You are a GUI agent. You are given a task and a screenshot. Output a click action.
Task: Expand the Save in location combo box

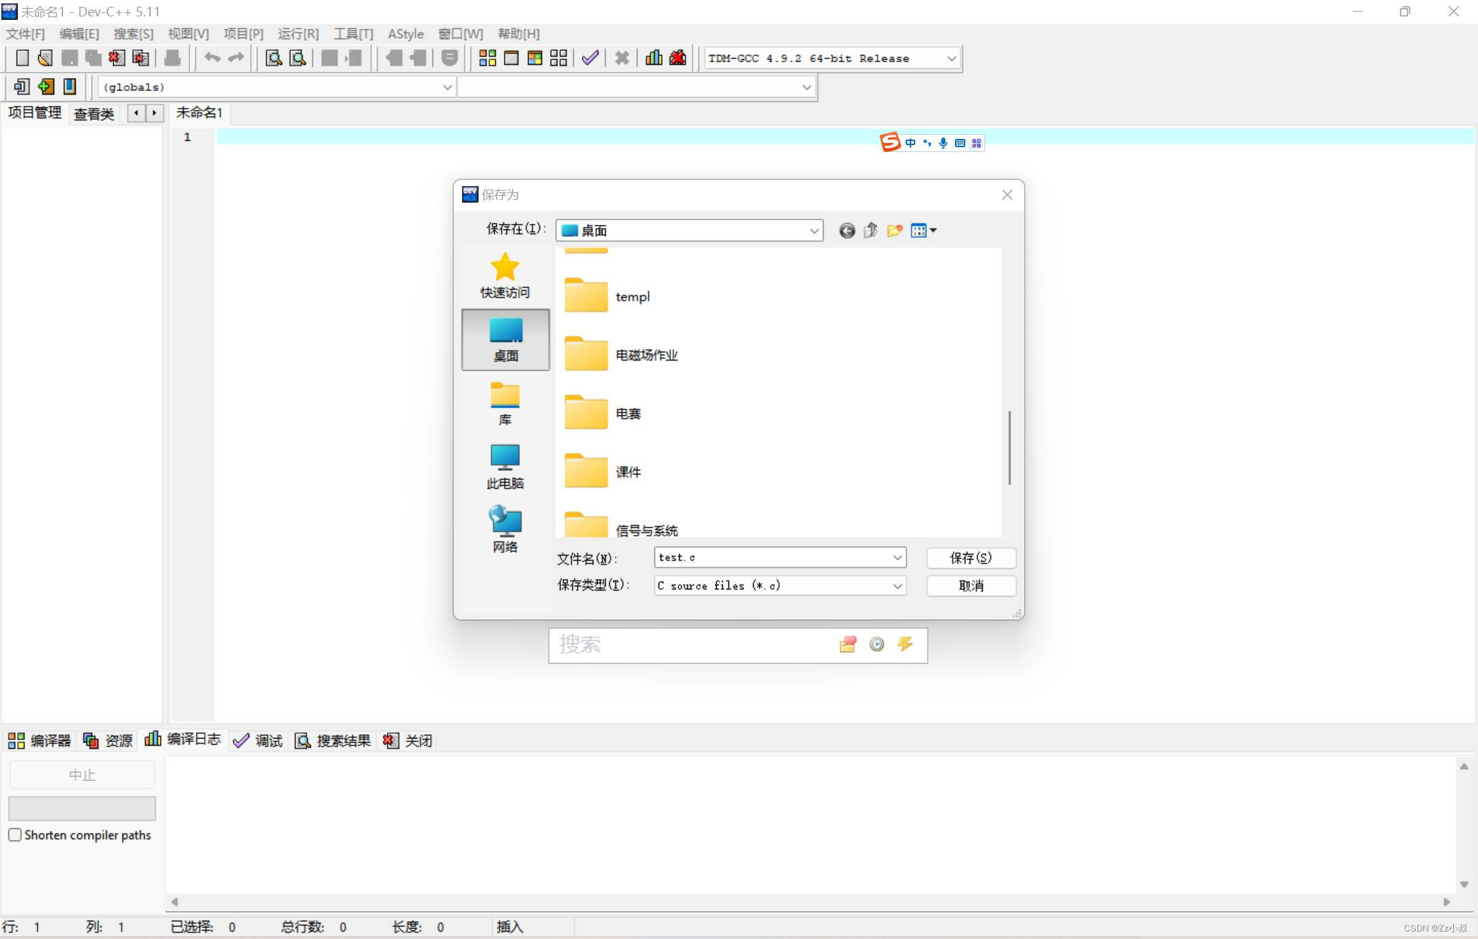pyautogui.click(x=813, y=231)
